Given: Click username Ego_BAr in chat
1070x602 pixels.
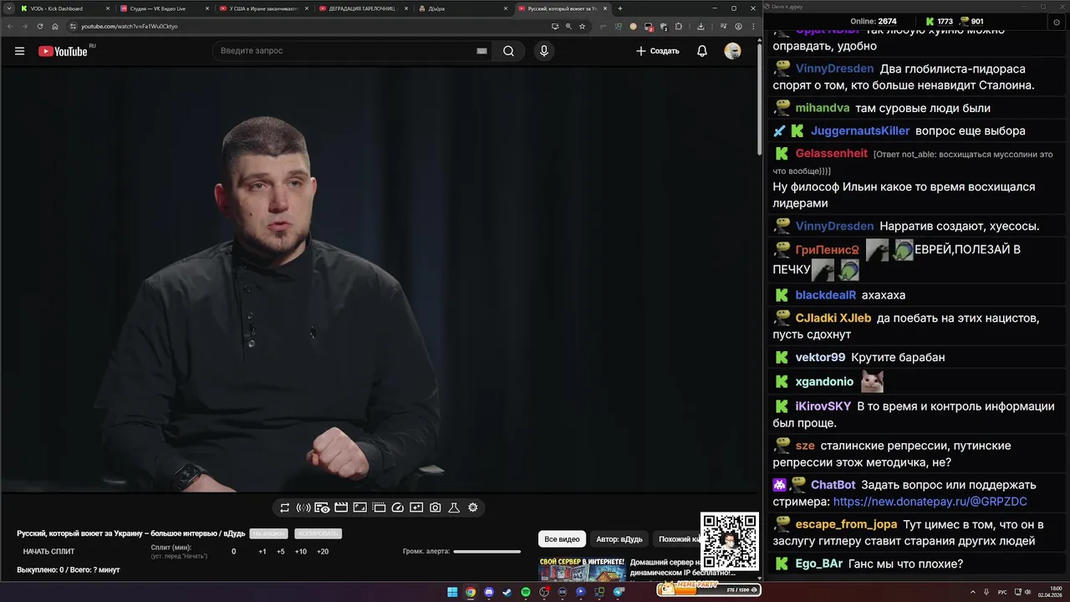Looking at the screenshot, I should point(819,564).
